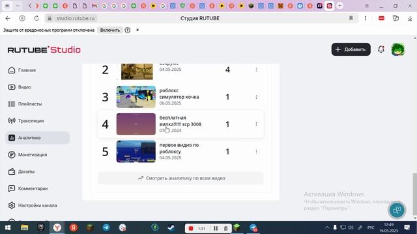Image resolution: width=417 pixels, height=234 pixels.
Task: Click title роблокс симулятор качка
Action: click(179, 94)
